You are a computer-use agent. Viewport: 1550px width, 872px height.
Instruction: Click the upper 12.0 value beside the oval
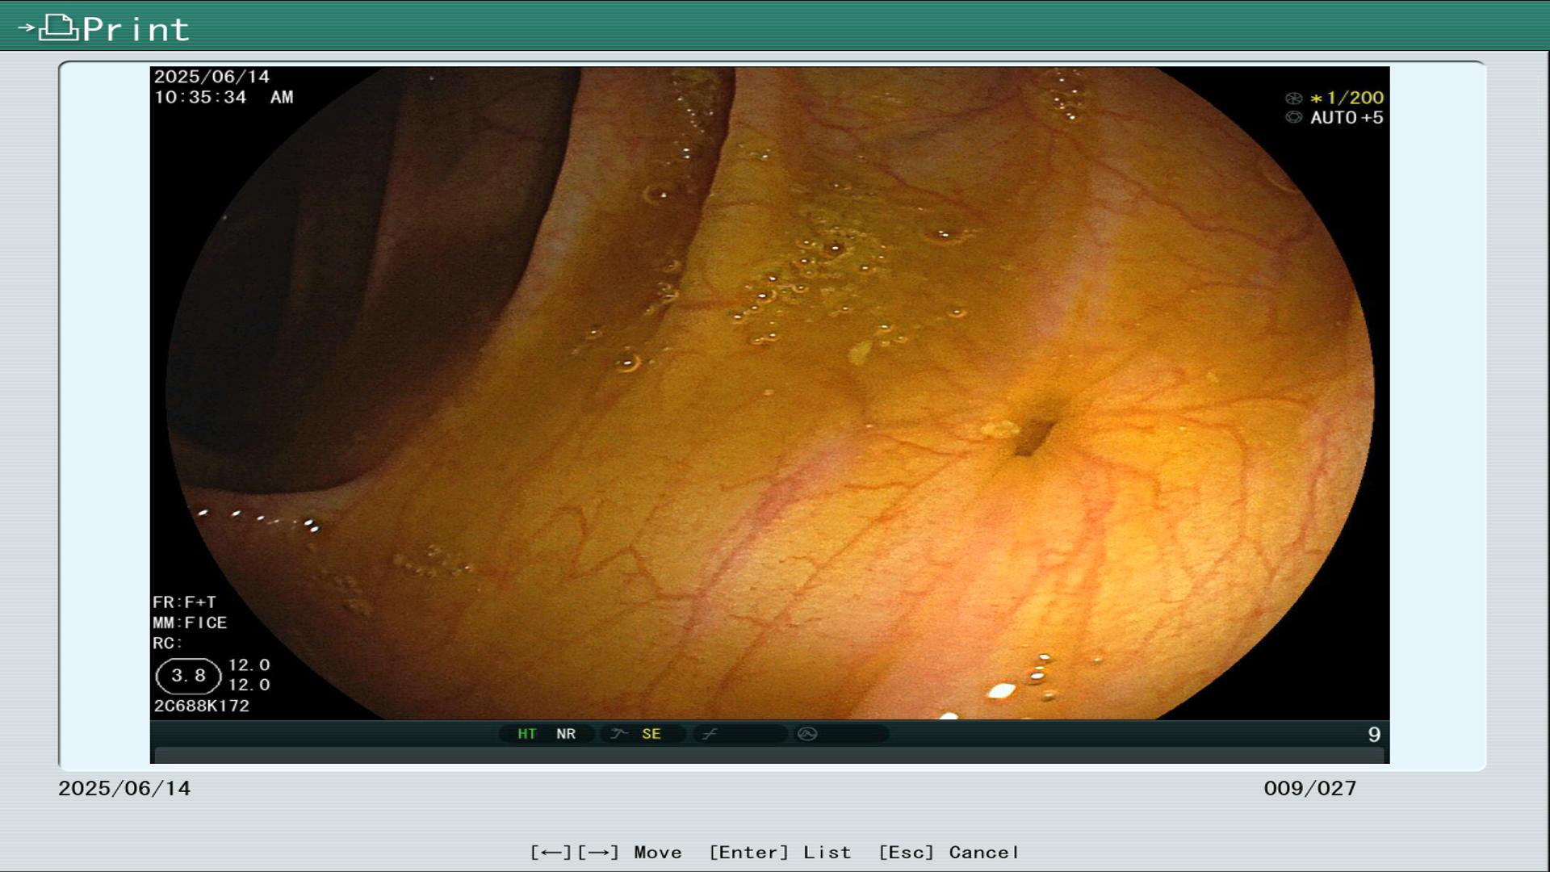[x=249, y=665]
